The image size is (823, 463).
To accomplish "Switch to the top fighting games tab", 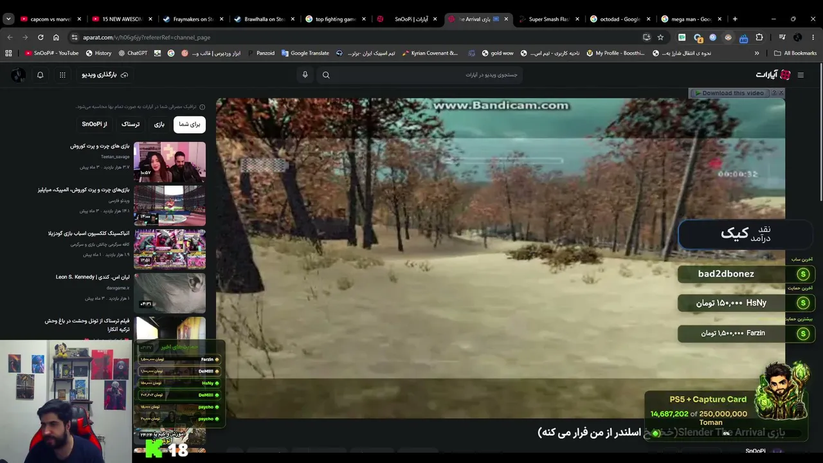I will click(x=336, y=19).
